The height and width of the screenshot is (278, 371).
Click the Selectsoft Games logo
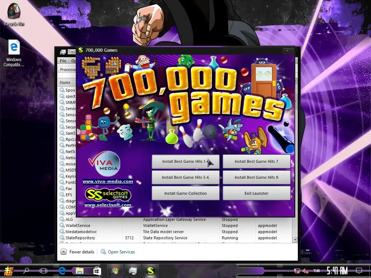pos(108,194)
